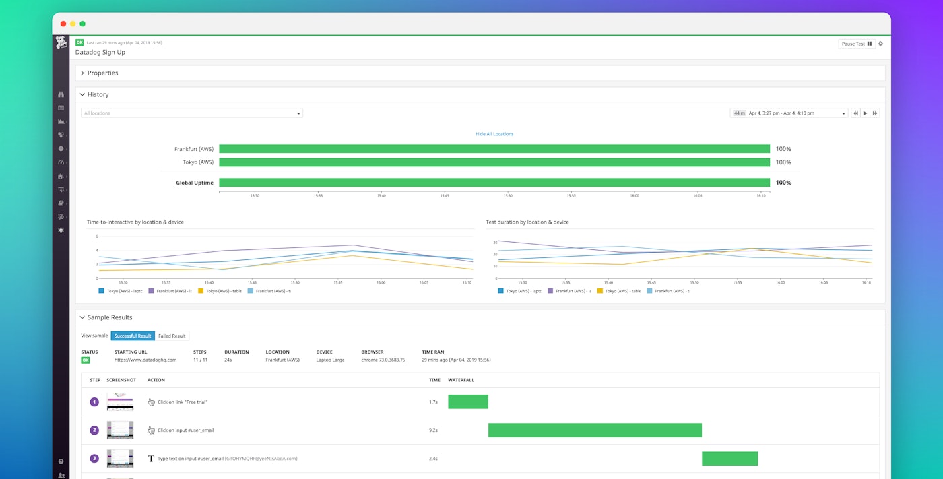Open the date range picker dropdown
This screenshot has height=479, width=943.
click(x=787, y=113)
